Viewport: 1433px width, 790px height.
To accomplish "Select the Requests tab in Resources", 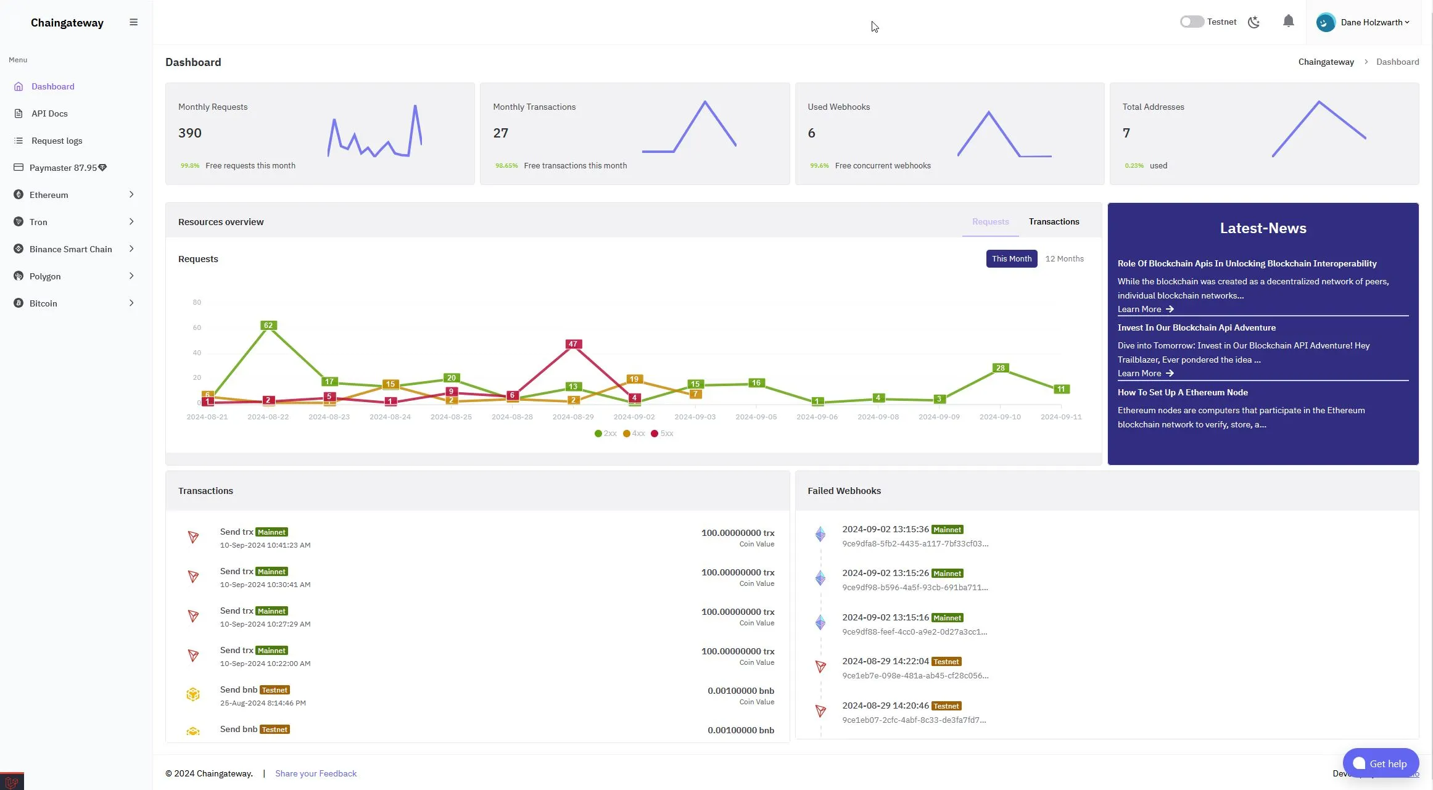I will point(989,221).
